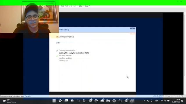The width and height of the screenshot is (186, 104).
Task: Click 'Getting files ready for installation (43%)'
Action: tap(74, 53)
